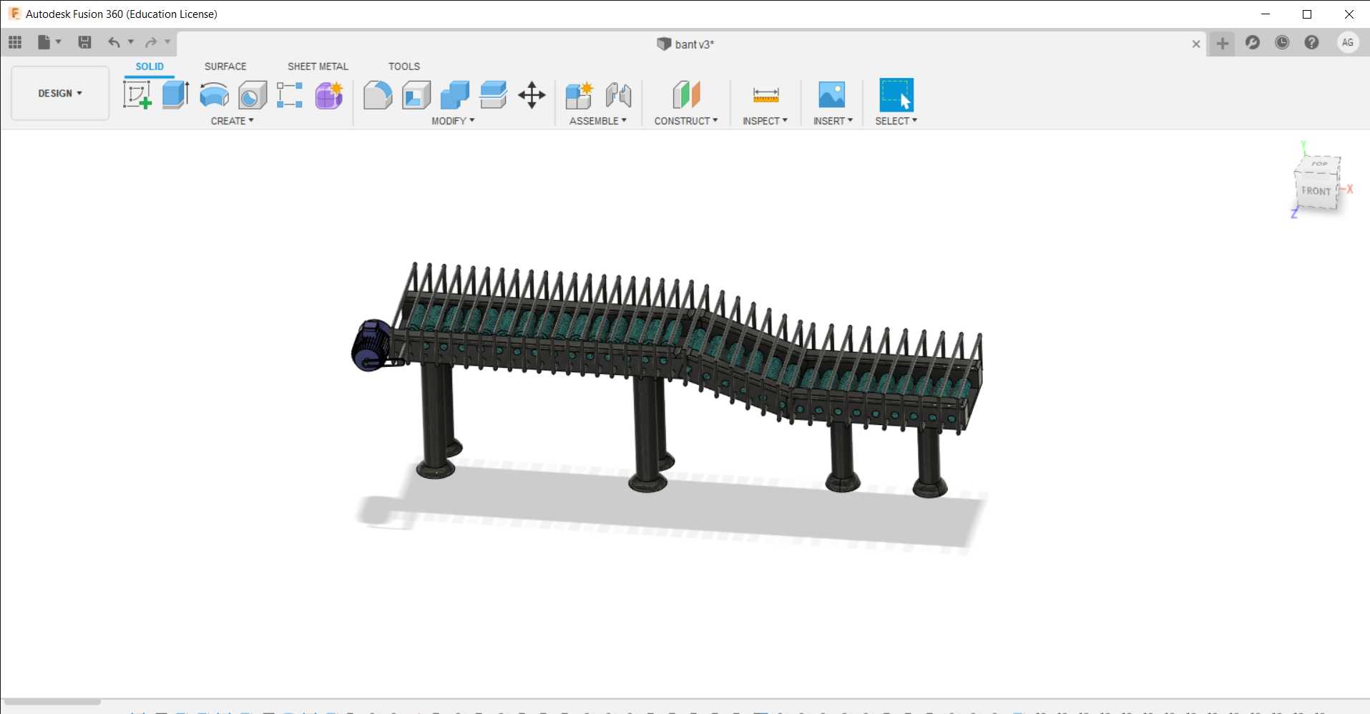Select the Rectangular Pattern tool

point(290,94)
